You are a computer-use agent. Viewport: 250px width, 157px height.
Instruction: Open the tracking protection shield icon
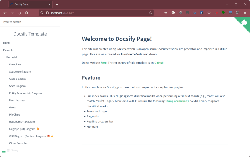coord(42,13)
